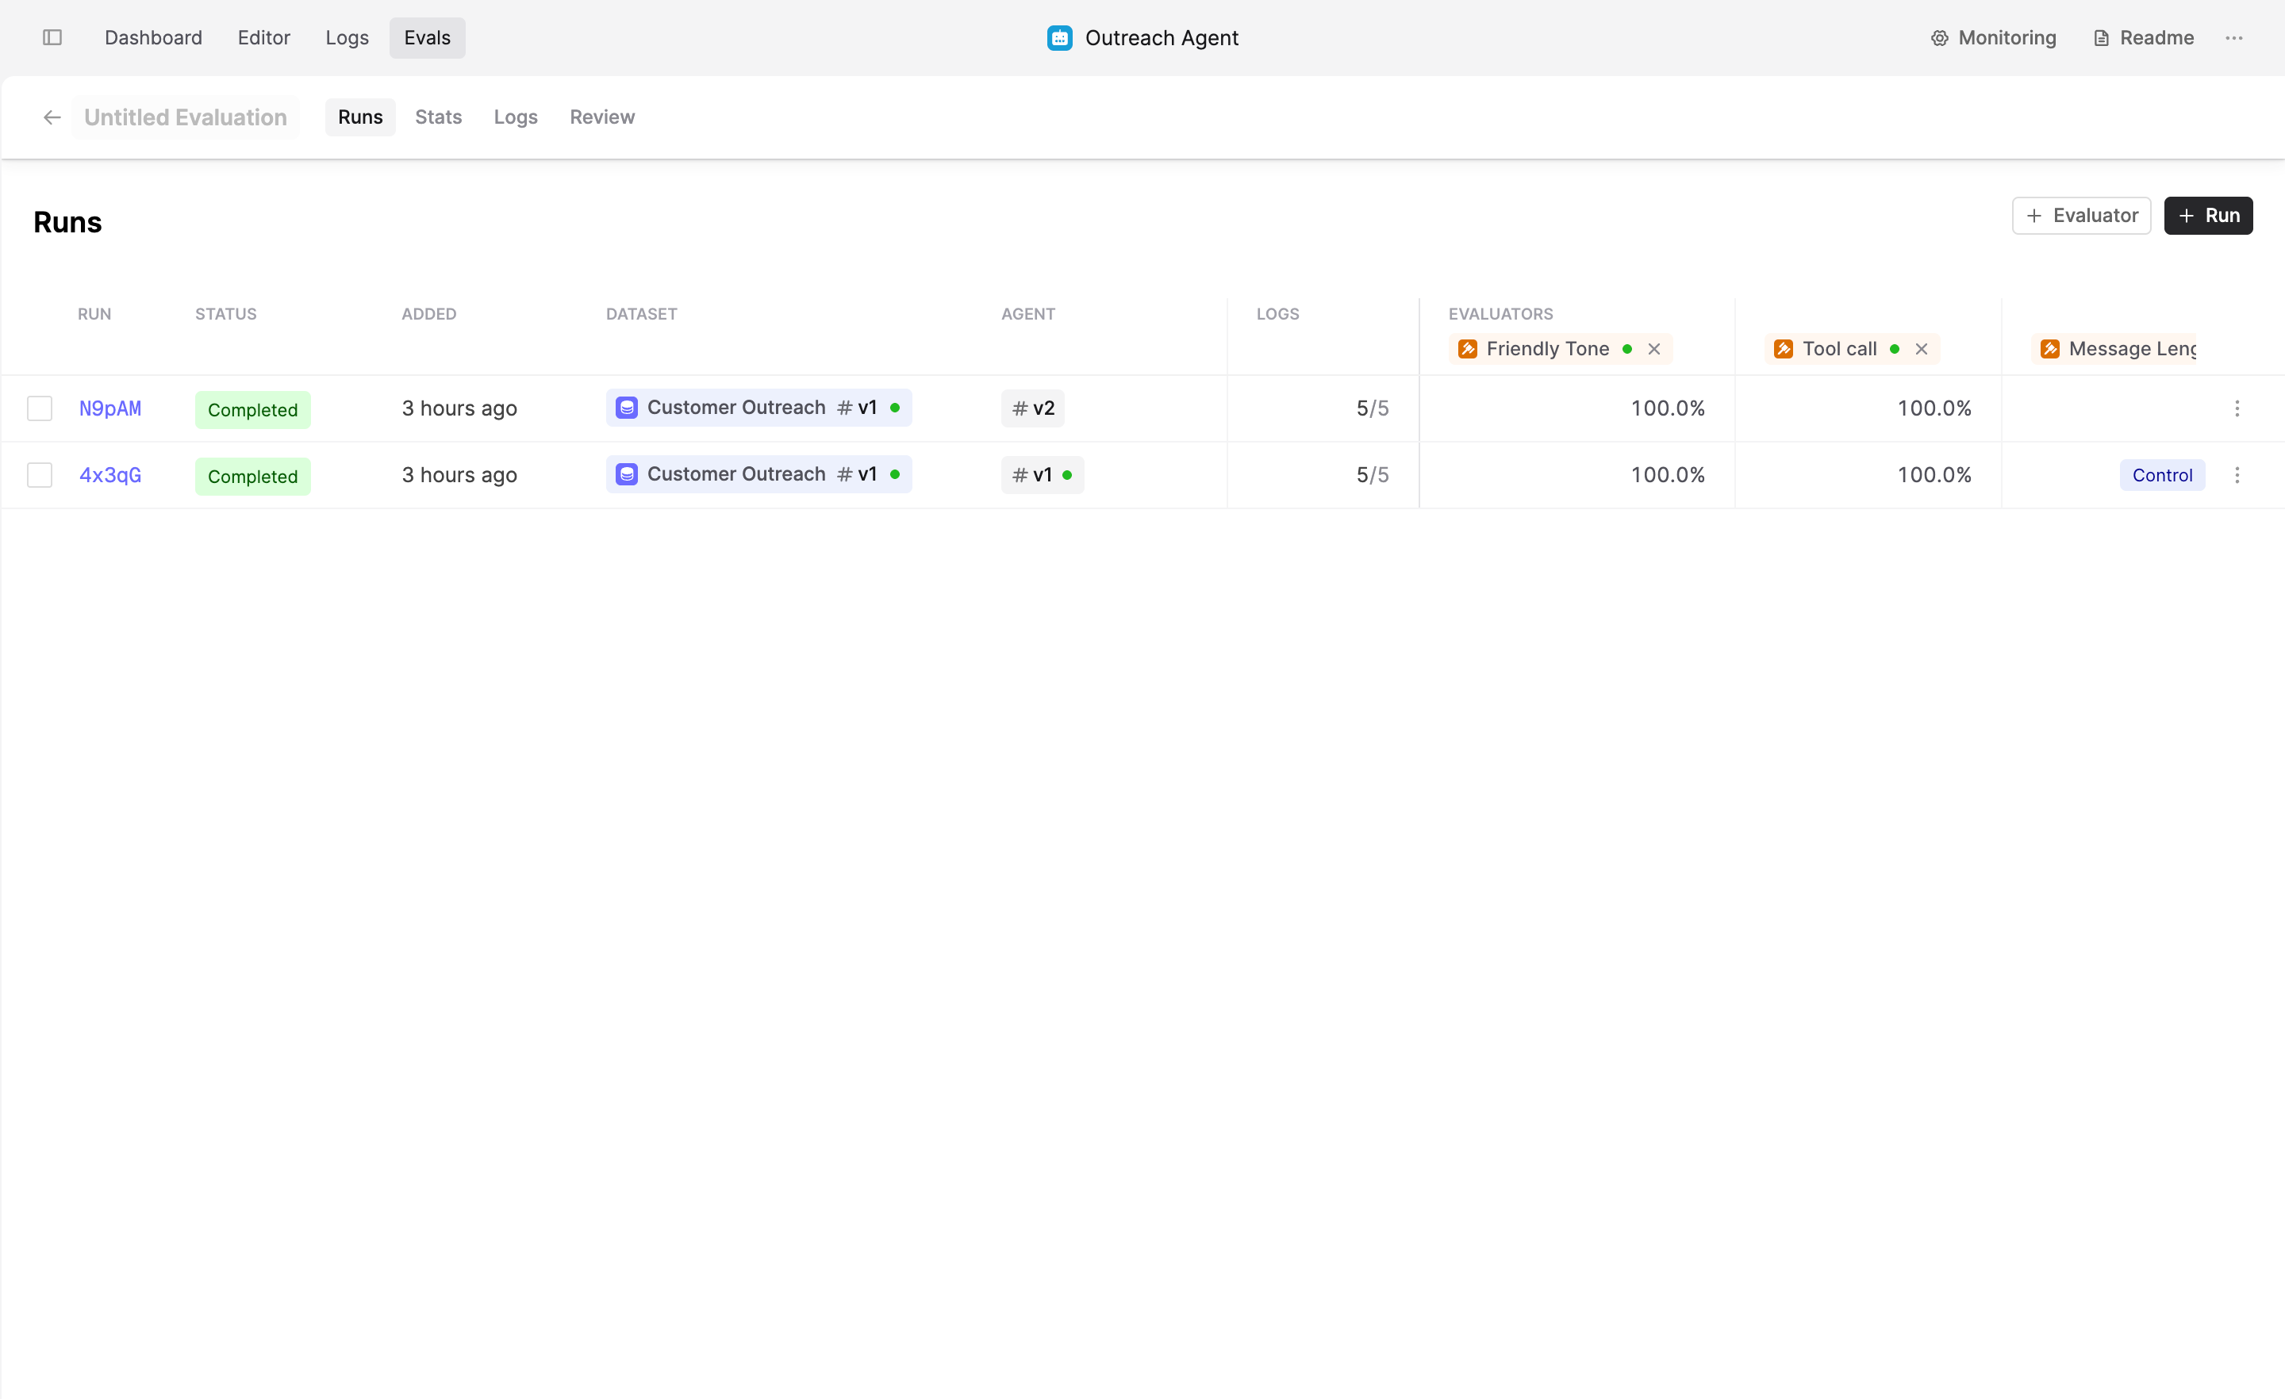The image size is (2285, 1399).
Task: Toggle the sidebar panel icon
Action: [52, 37]
